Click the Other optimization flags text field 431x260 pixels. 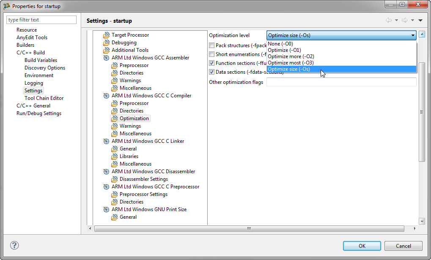[x=341, y=82]
